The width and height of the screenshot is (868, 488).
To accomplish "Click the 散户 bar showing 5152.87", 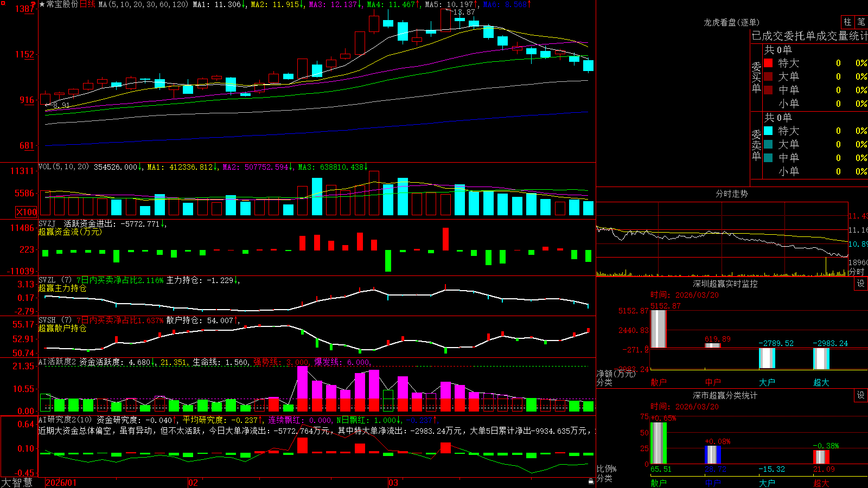I will coord(658,329).
